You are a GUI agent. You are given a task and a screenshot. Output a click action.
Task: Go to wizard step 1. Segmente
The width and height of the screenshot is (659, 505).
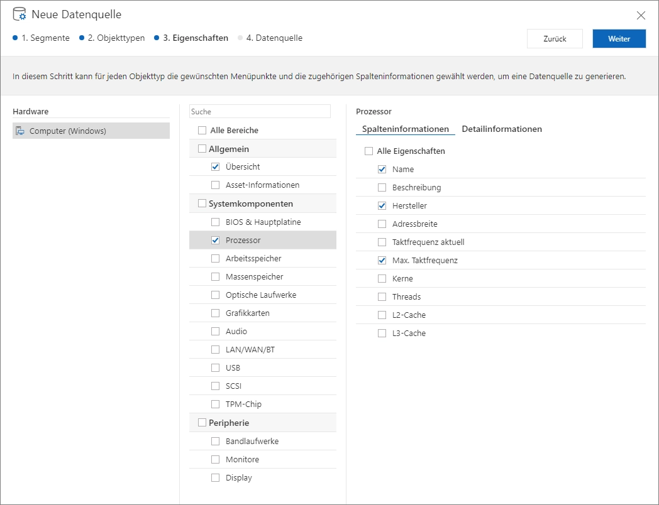tap(42, 38)
